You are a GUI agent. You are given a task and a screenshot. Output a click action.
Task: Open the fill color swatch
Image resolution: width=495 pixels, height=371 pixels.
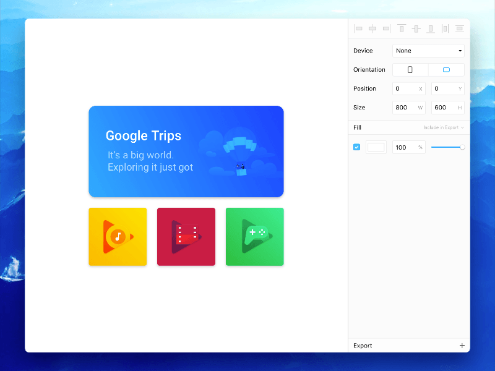coord(376,147)
